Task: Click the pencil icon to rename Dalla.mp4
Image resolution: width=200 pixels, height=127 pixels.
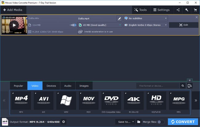Action: tap(119, 18)
